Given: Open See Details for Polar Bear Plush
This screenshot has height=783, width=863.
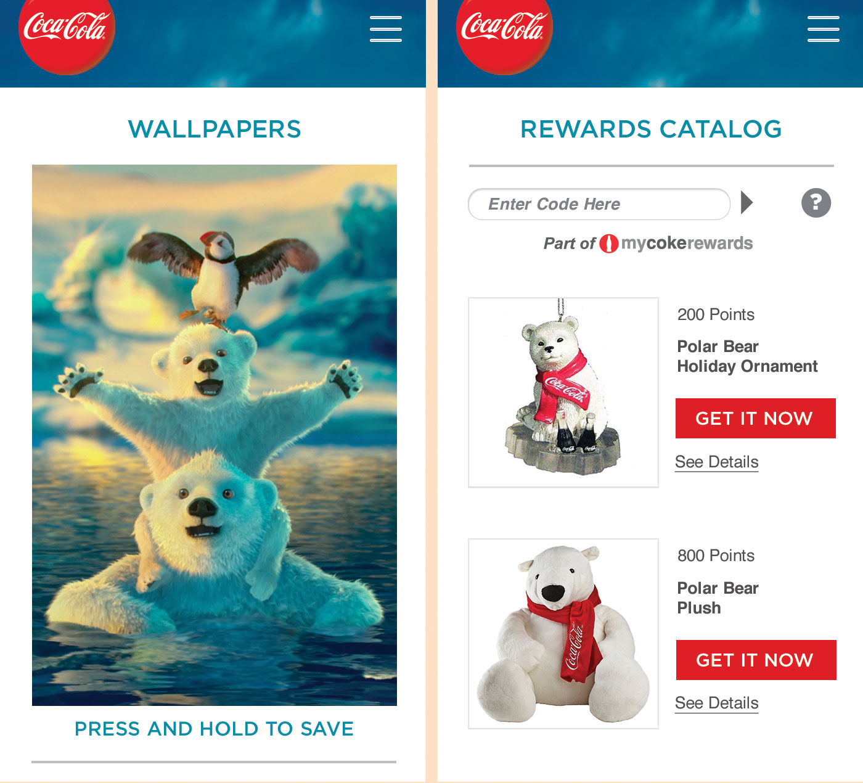Looking at the screenshot, I should click(x=717, y=703).
